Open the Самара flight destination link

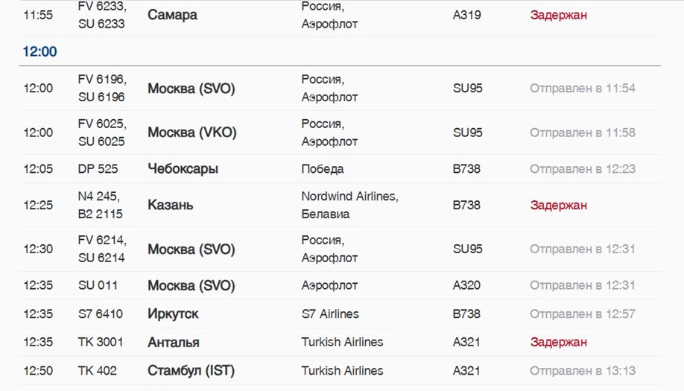click(x=172, y=15)
